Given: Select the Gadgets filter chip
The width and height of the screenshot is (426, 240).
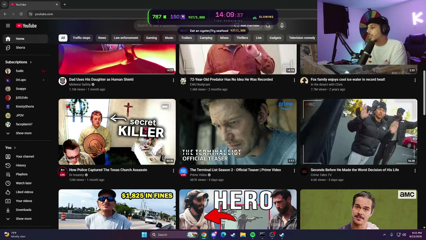Looking at the screenshot, I should (x=275, y=38).
